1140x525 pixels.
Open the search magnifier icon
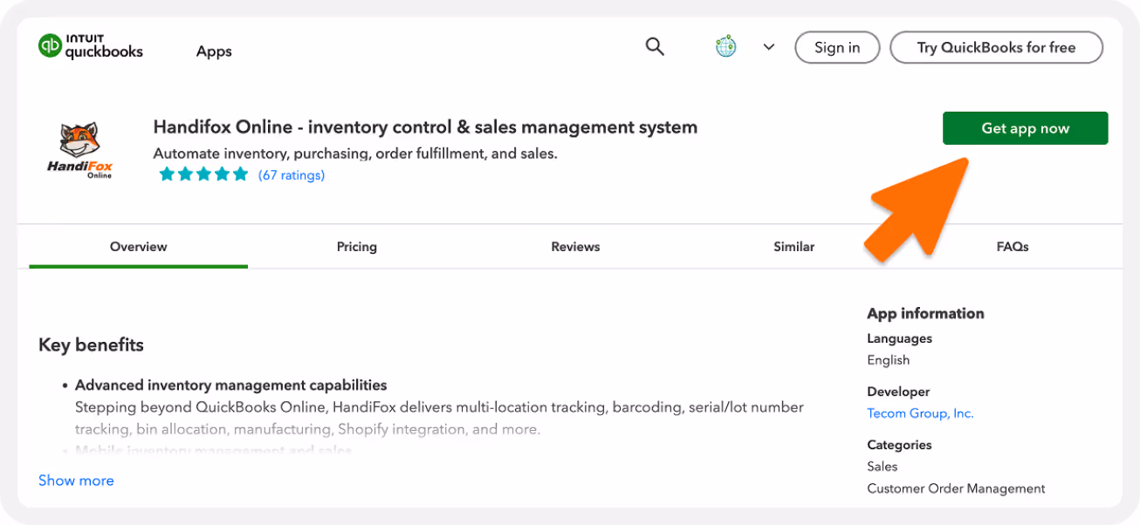coord(655,46)
